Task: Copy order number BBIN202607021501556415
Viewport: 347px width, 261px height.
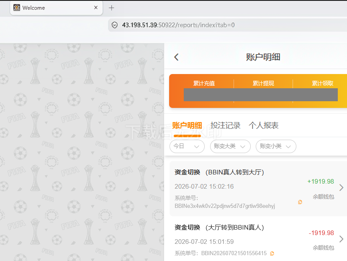Action: click(x=272, y=253)
